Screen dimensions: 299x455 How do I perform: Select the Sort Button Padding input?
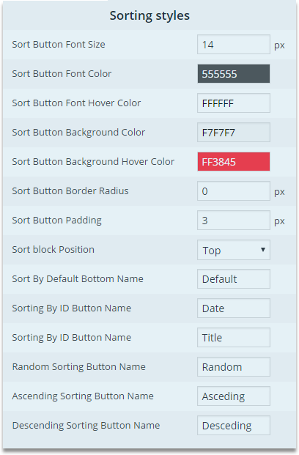coord(234,221)
